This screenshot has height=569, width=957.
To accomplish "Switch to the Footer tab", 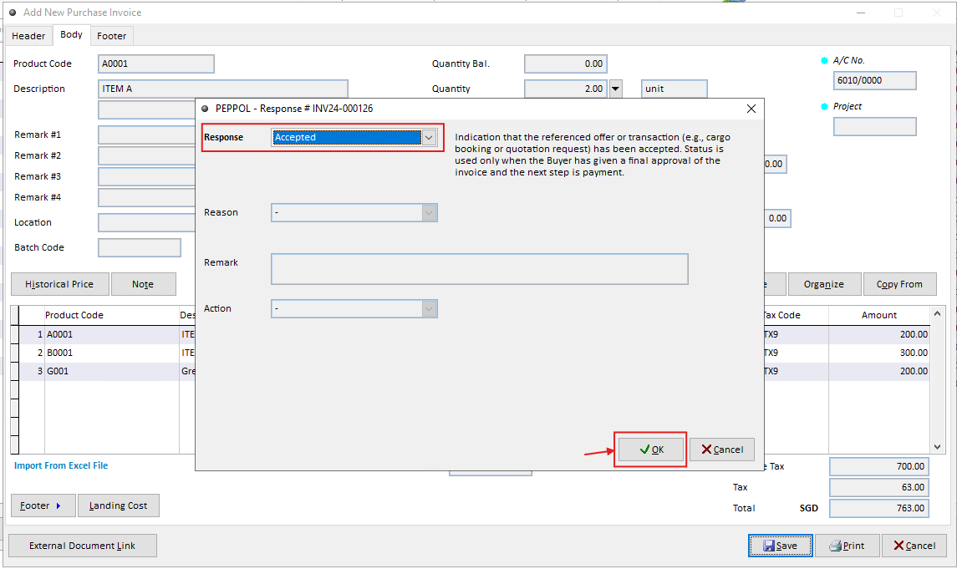I will tap(112, 36).
